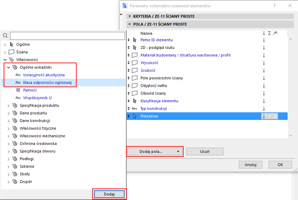The width and height of the screenshot is (298, 200).
Task: Click the sum (Σ) column header
Action: pyautogui.click(x=270, y=33)
